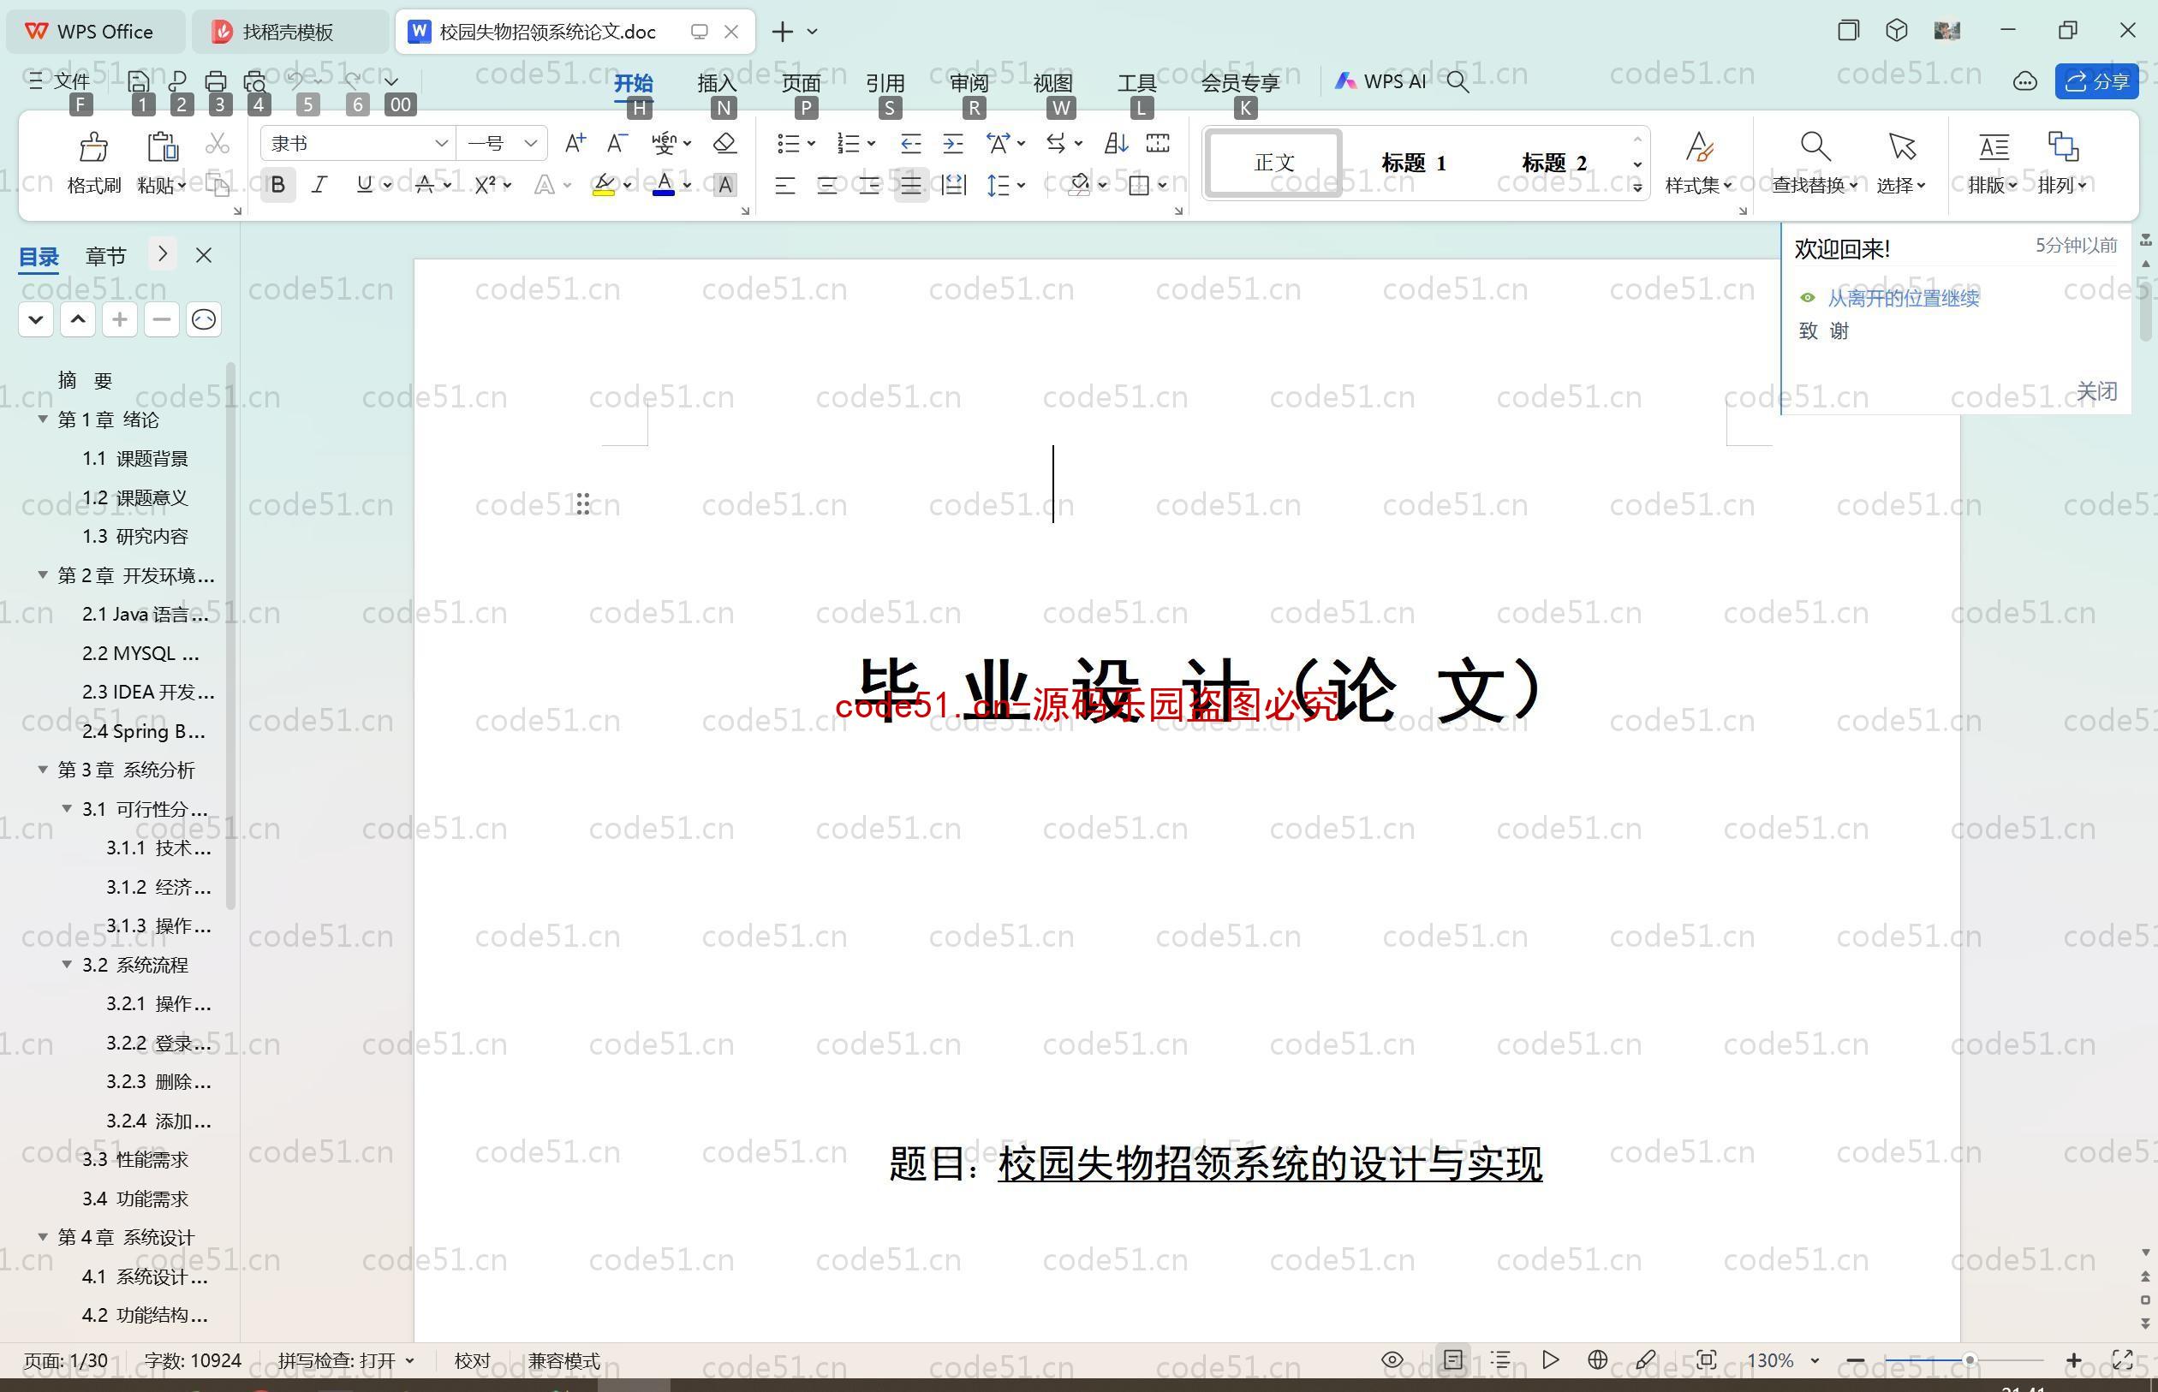Toggle Underline formatting

(x=364, y=185)
